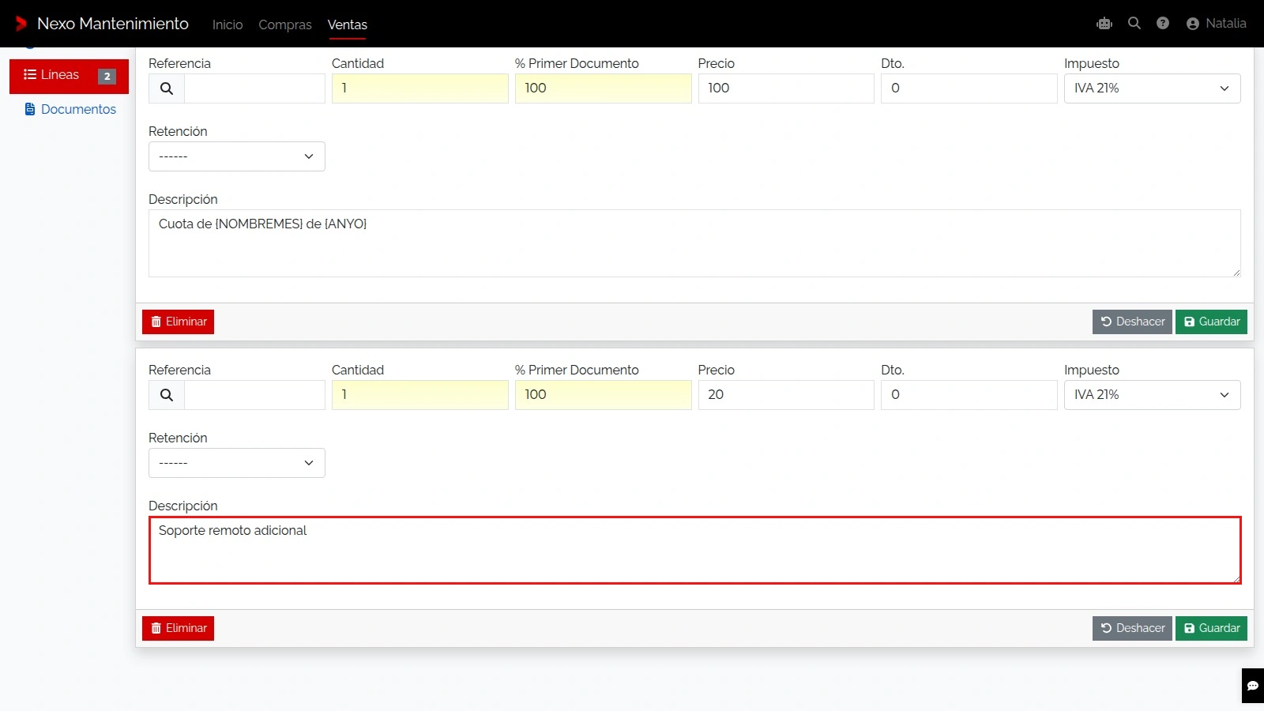The height and width of the screenshot is (711, 1264).
Task: Open the help question mark icon
Action: coord(1163,24)
